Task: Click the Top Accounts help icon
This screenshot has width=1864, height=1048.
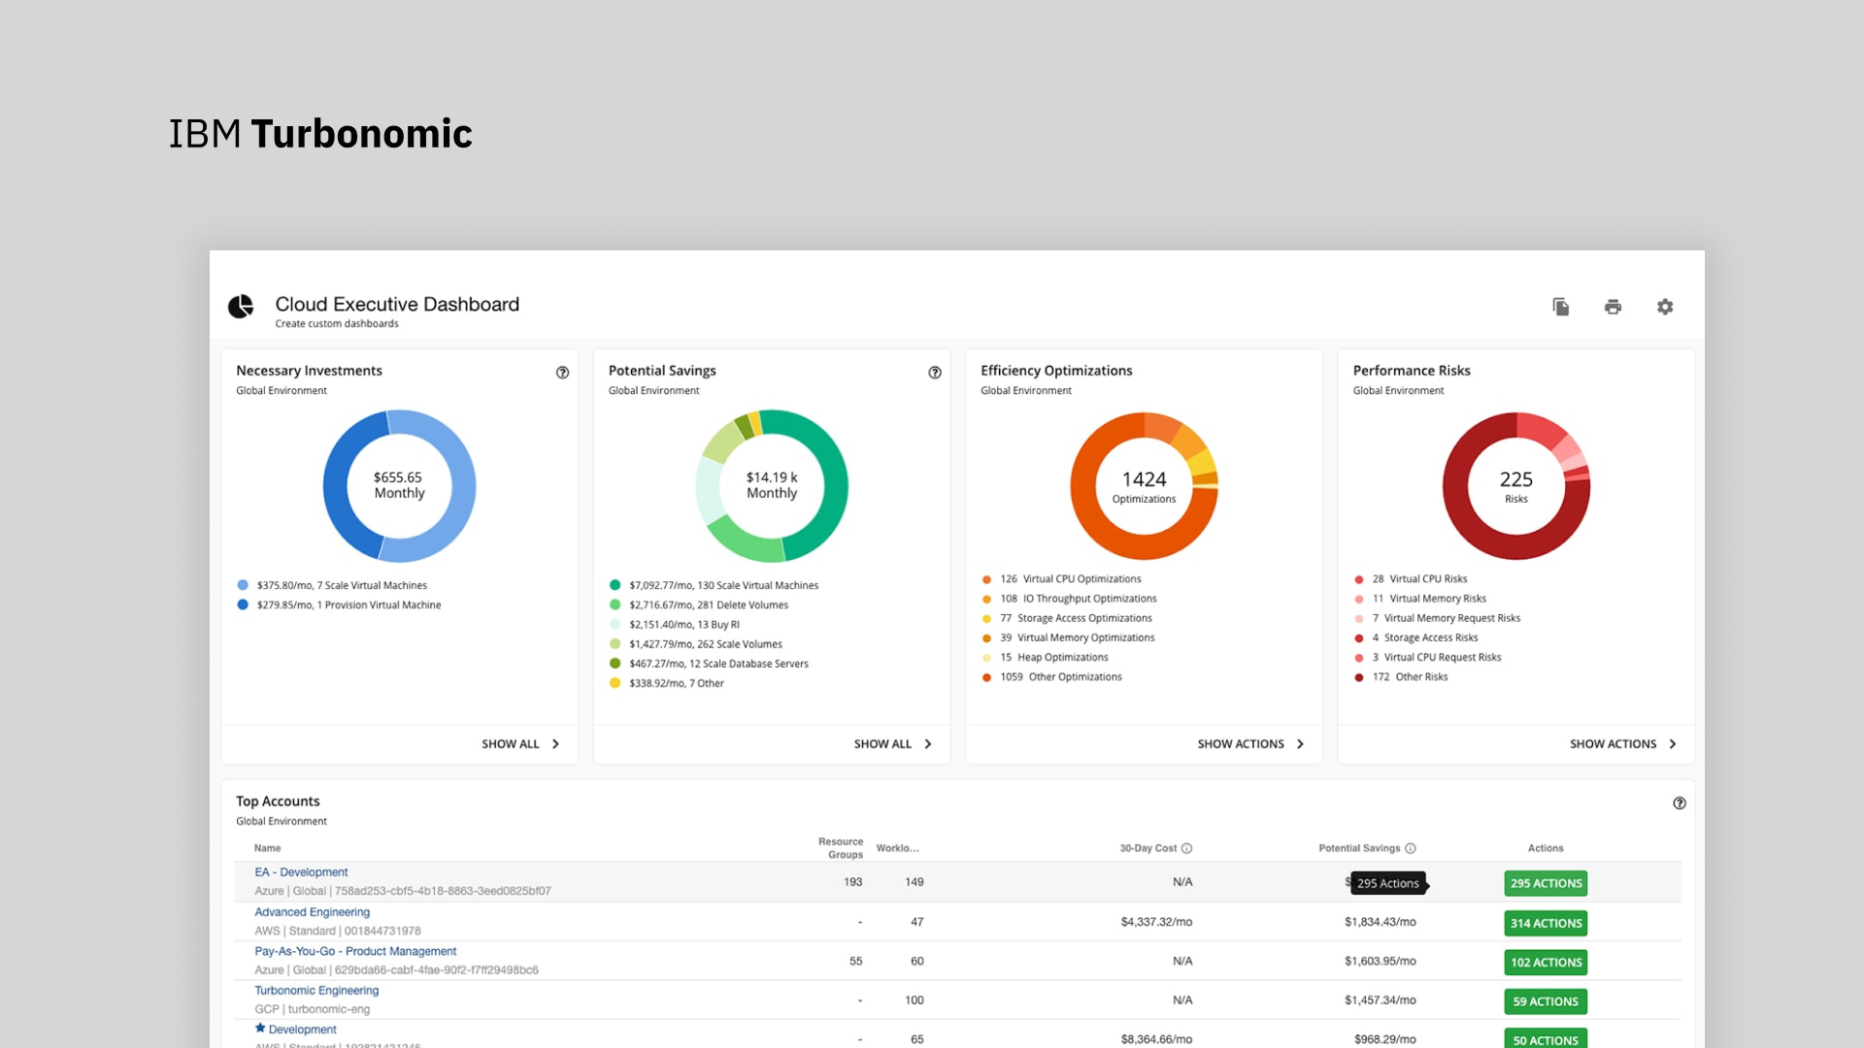Action: coord(1680,803)
